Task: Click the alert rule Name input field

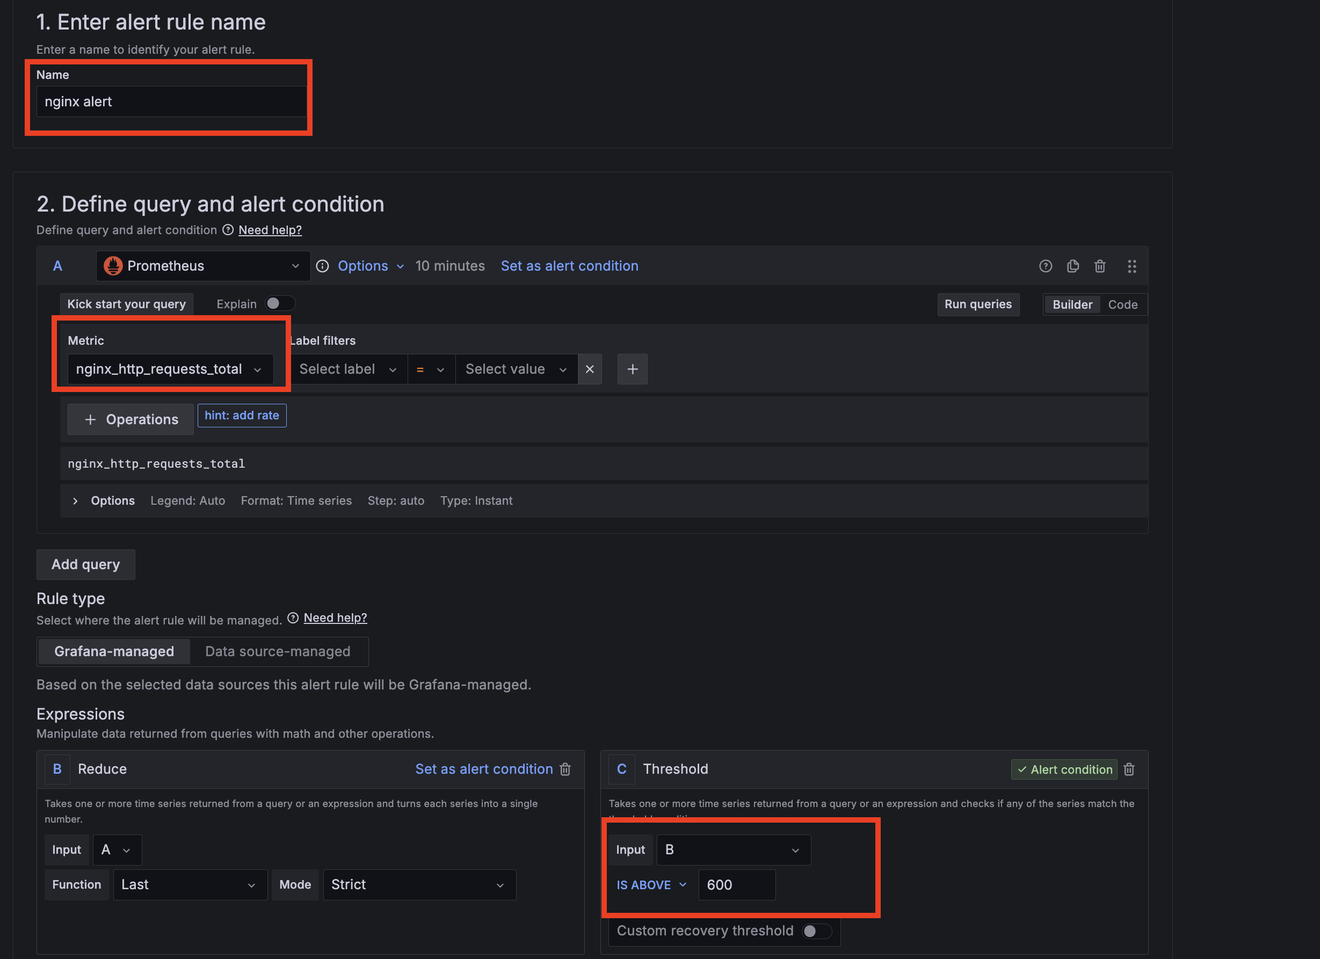Action: coord(171,102)
